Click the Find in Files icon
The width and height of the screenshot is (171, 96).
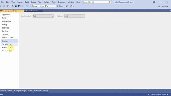[67, 6]
